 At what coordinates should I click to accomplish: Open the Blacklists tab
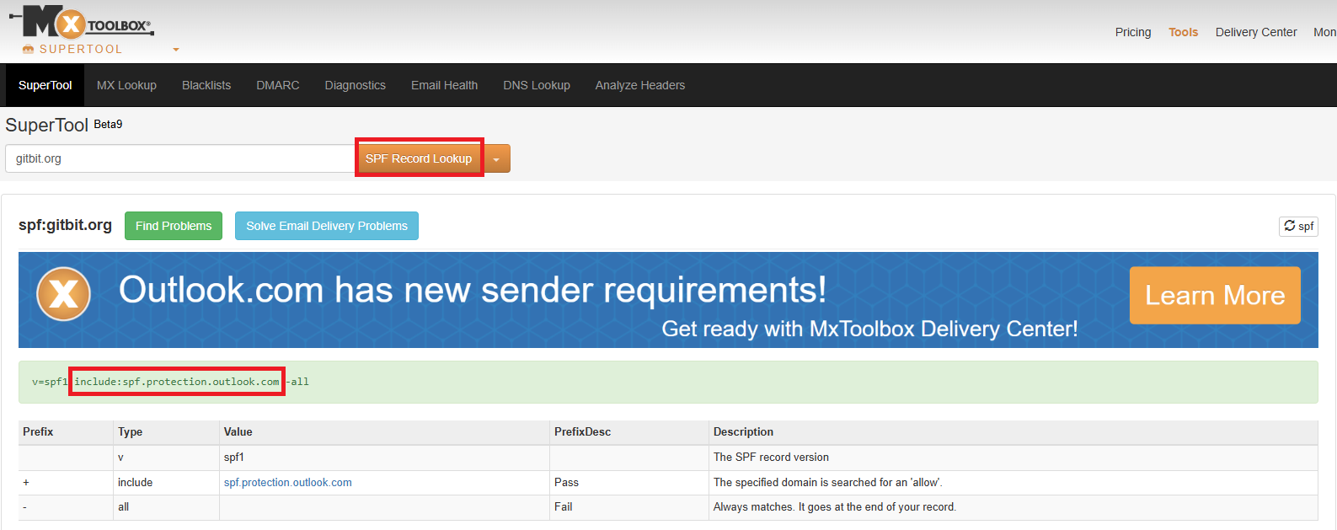pyautogui.click(x=206, y=85)
